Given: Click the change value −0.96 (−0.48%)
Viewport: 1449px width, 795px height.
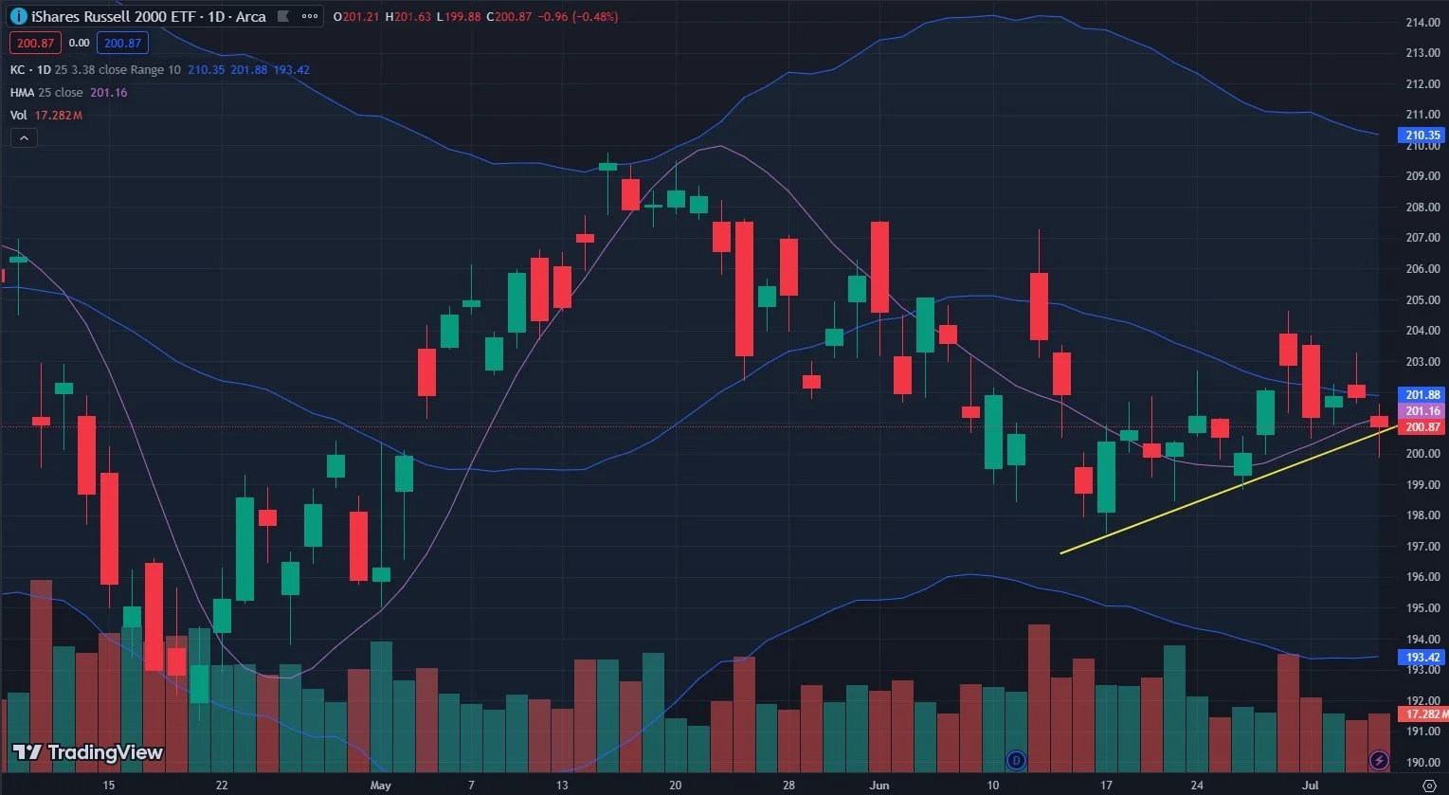Looking at the screenshot, I should pyautogui.click(x=579, y=17).
